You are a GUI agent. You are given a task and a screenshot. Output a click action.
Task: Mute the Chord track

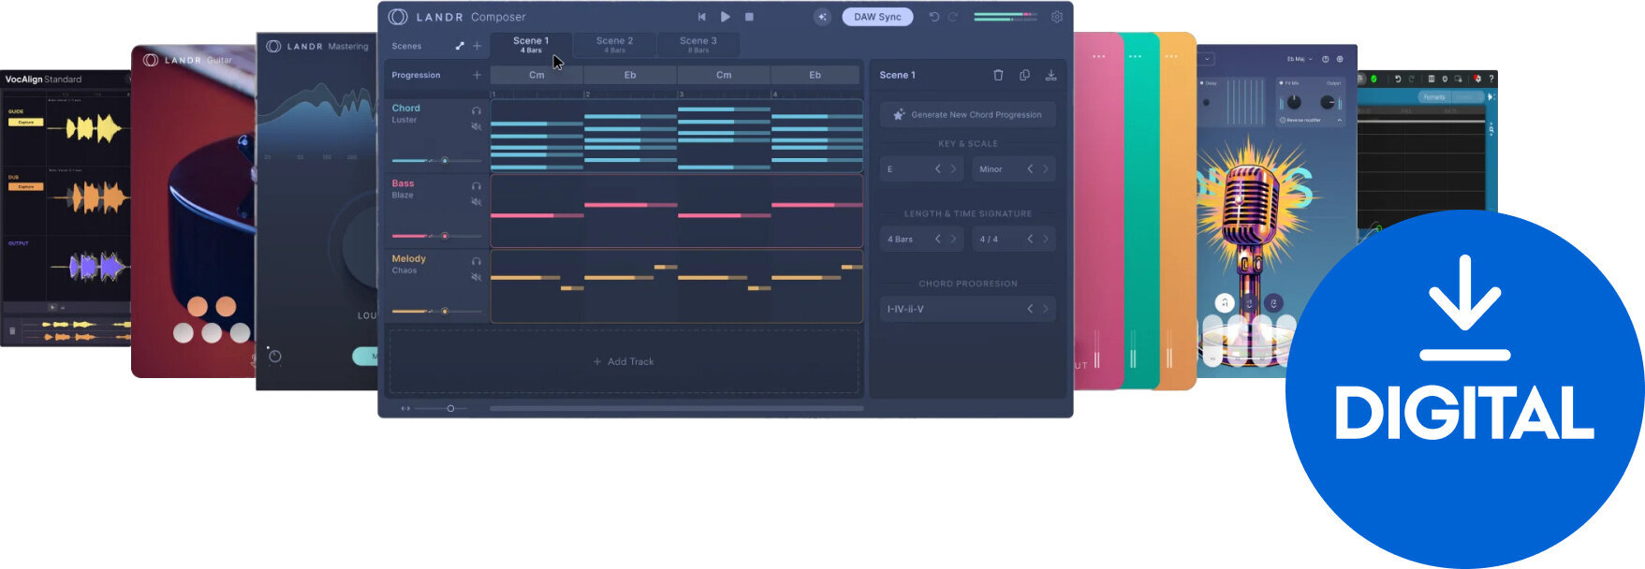pyautogui.click(x=477, y=126)
